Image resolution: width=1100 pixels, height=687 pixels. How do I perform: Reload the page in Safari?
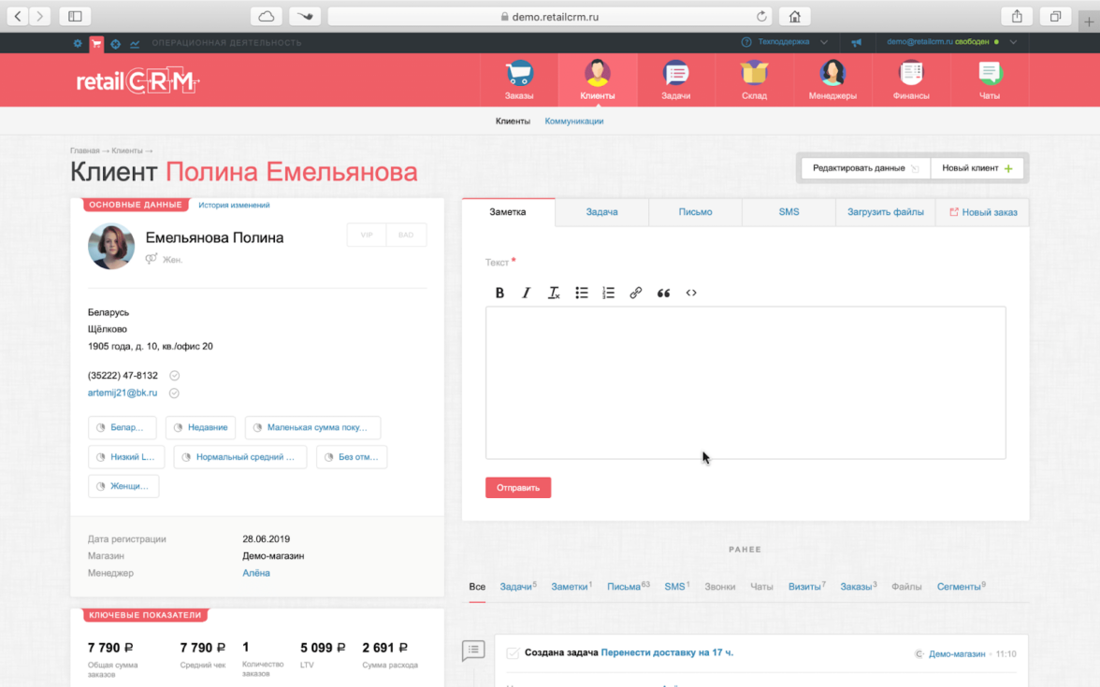pyautogui.click(x=761, y=16)
